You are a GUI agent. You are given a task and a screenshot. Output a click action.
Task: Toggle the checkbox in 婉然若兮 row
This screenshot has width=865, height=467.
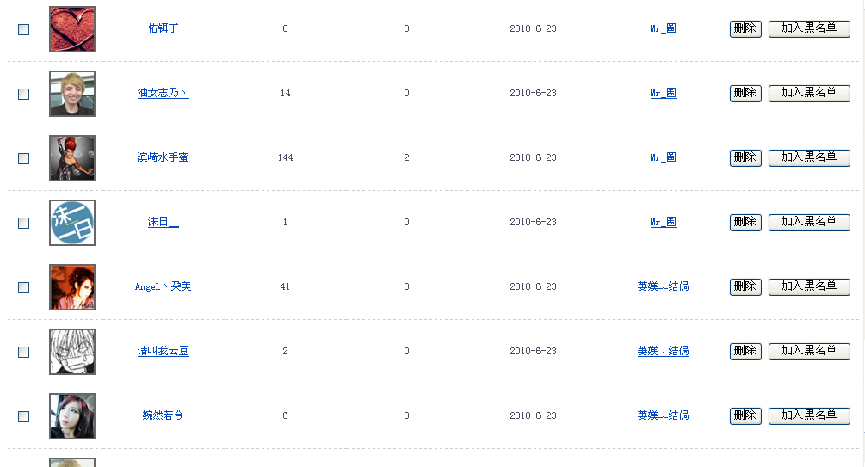point(24,416)
